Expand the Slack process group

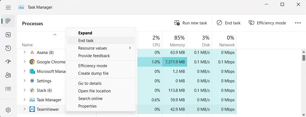[25, 90]
